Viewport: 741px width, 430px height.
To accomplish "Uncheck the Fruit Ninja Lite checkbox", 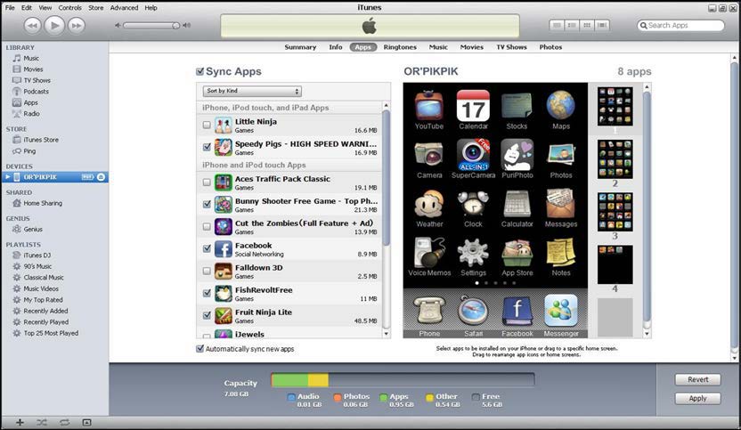I will (207, 316).
